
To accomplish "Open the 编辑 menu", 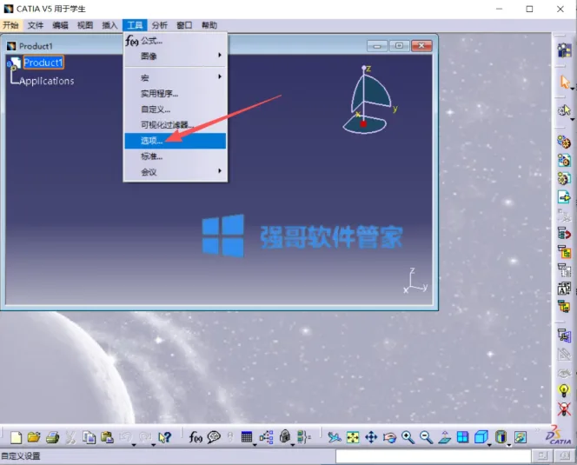I will pos(60,25).
